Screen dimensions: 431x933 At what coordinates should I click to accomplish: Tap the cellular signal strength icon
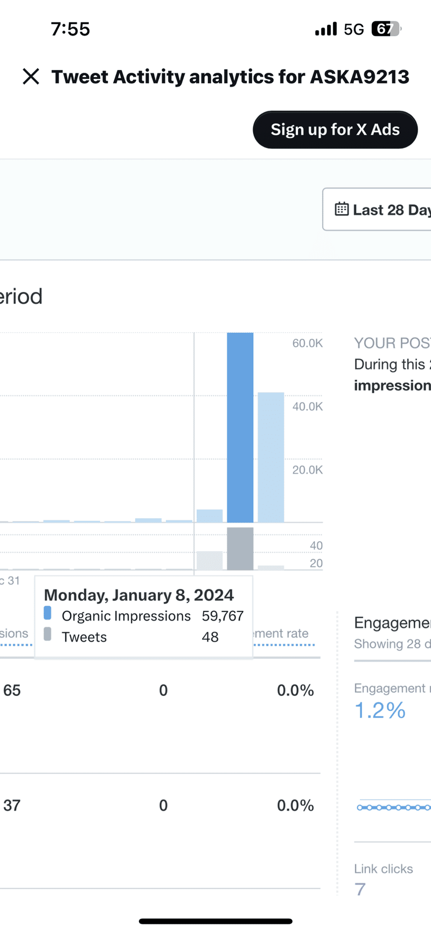[x=326, y=29]
